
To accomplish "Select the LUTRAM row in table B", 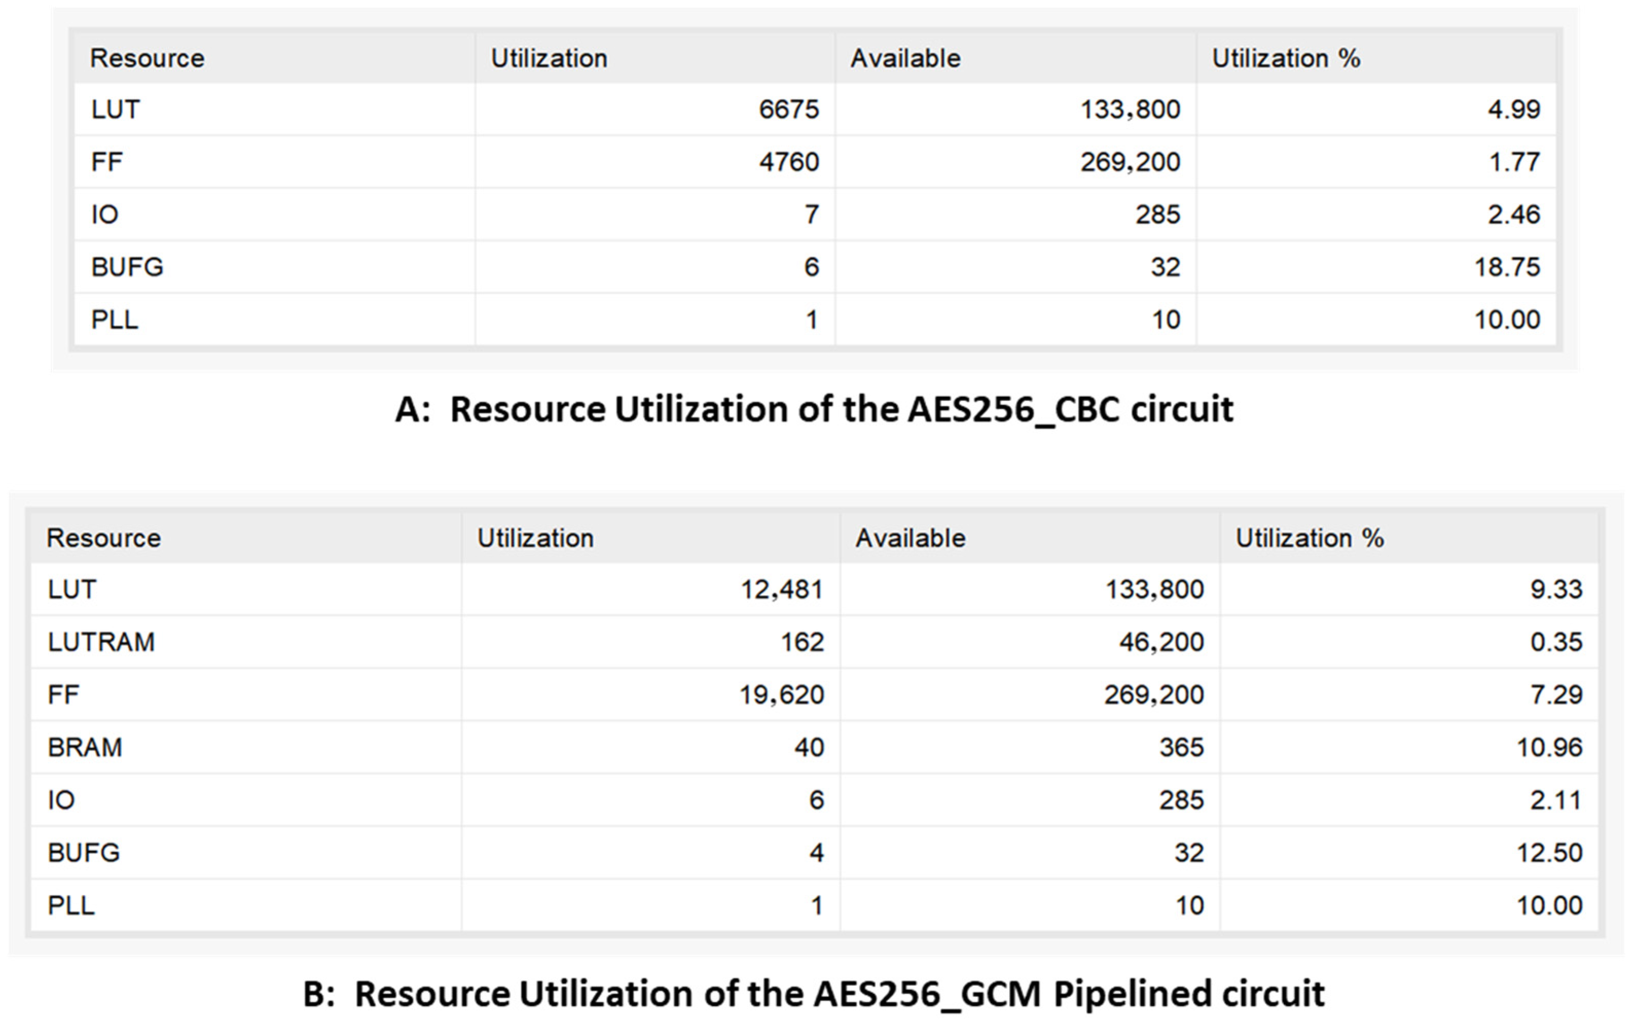I will click(x=101, y=642).
